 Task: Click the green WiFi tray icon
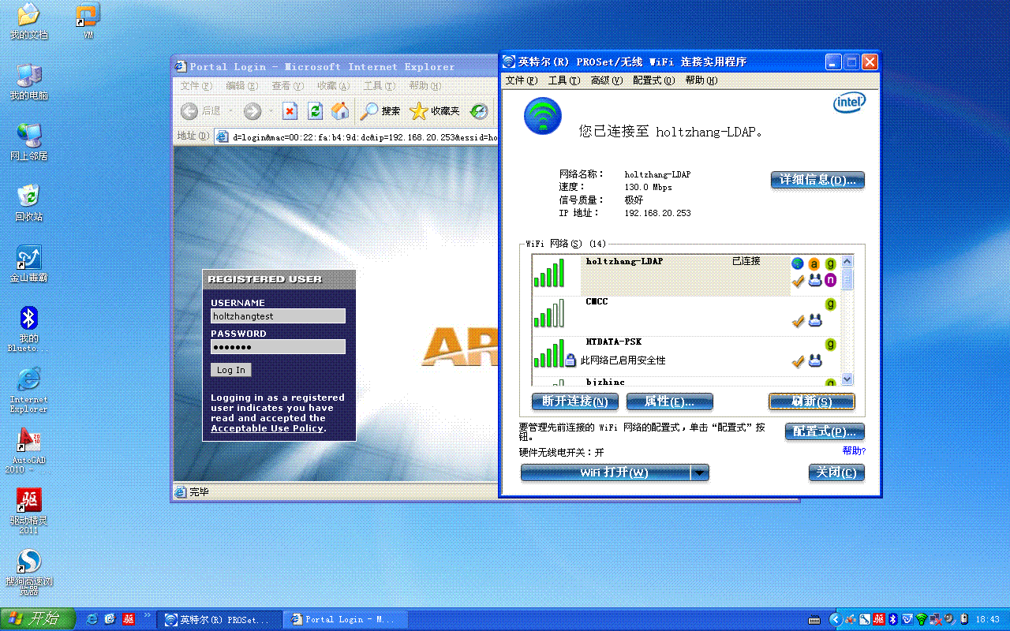click(921, 619)
